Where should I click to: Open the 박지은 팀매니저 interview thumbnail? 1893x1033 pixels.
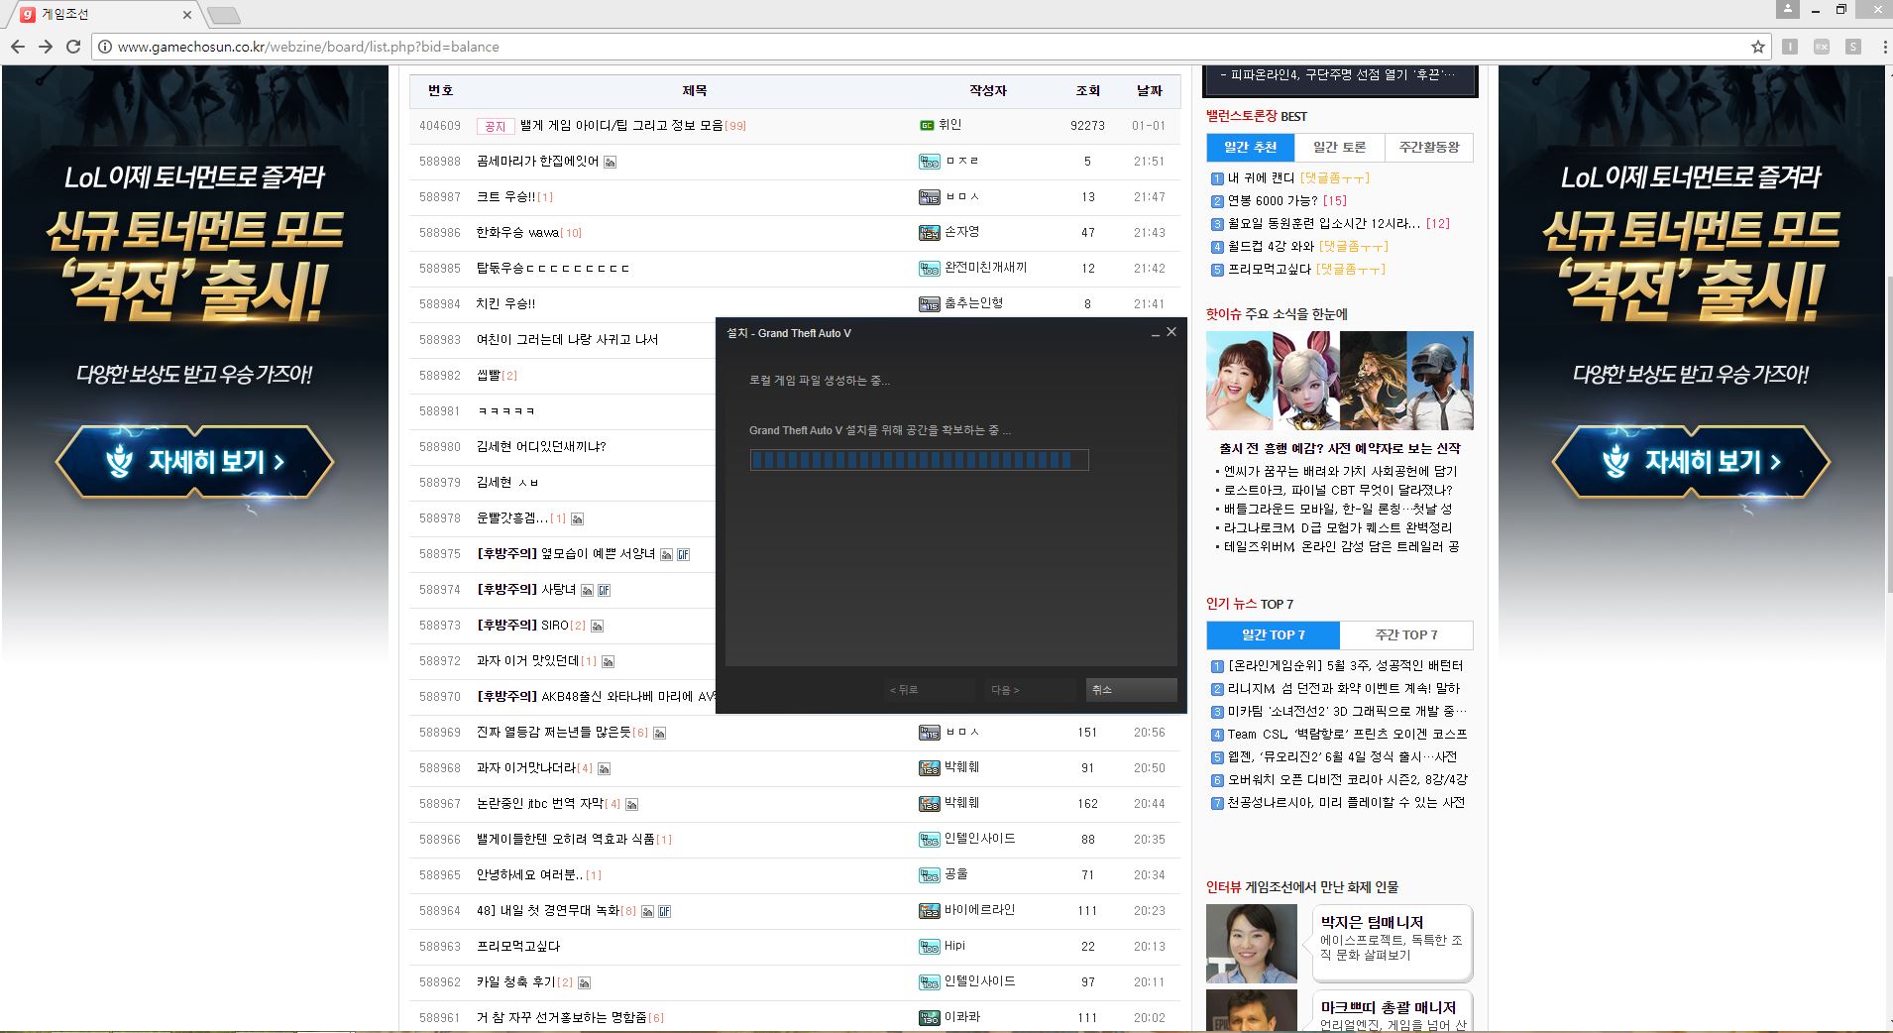[1251, 943]
